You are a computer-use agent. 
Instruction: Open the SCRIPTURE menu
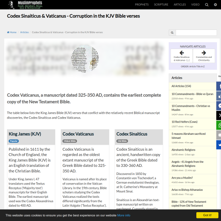click(x=161, y=4)
